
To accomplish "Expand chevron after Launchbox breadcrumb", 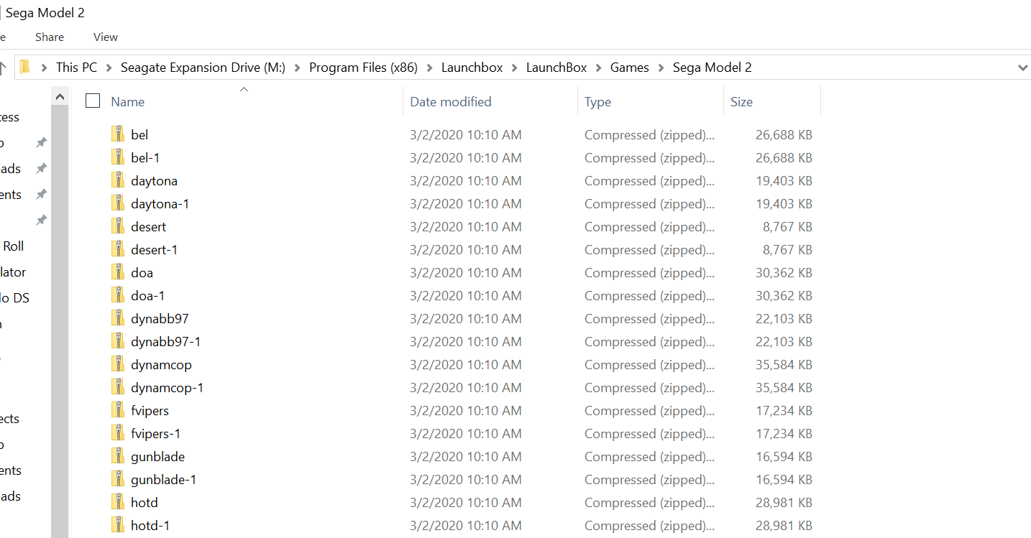I will (x=514, y=68).
